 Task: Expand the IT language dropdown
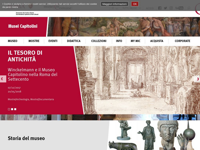coord(115,8)
